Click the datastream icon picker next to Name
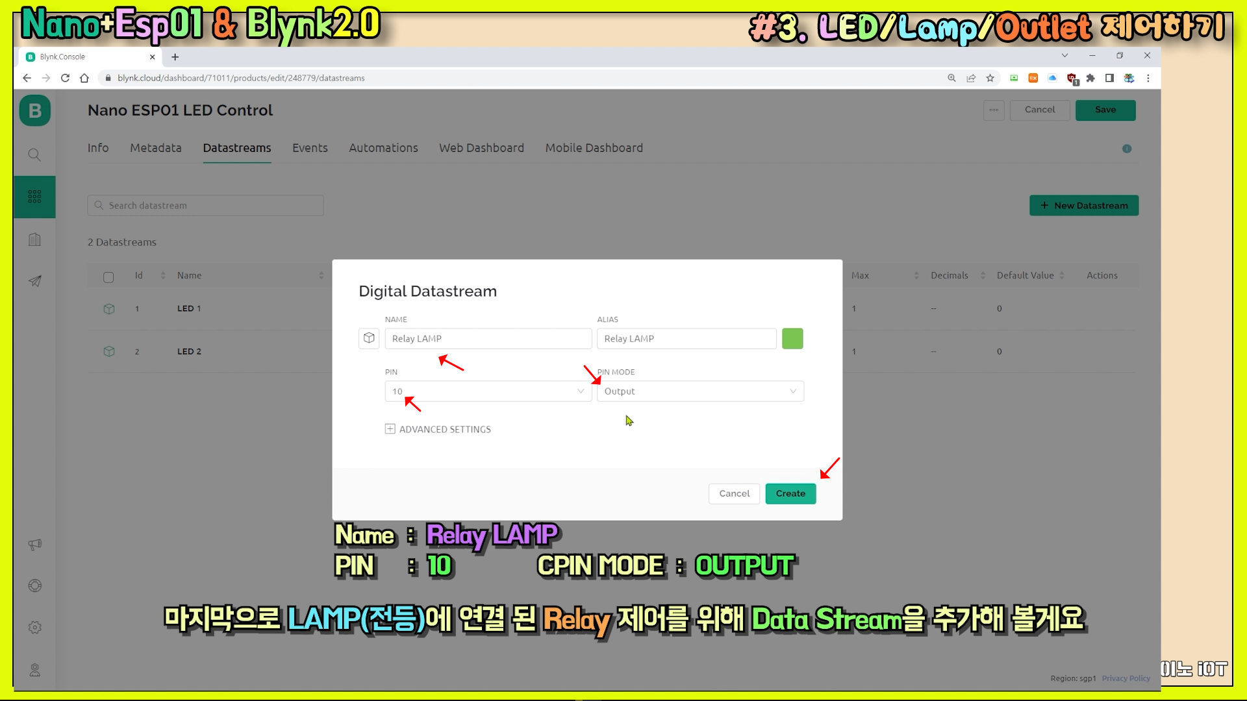Image resolution: width=1247 pixels, height=701 pixels. coord(369,338)
